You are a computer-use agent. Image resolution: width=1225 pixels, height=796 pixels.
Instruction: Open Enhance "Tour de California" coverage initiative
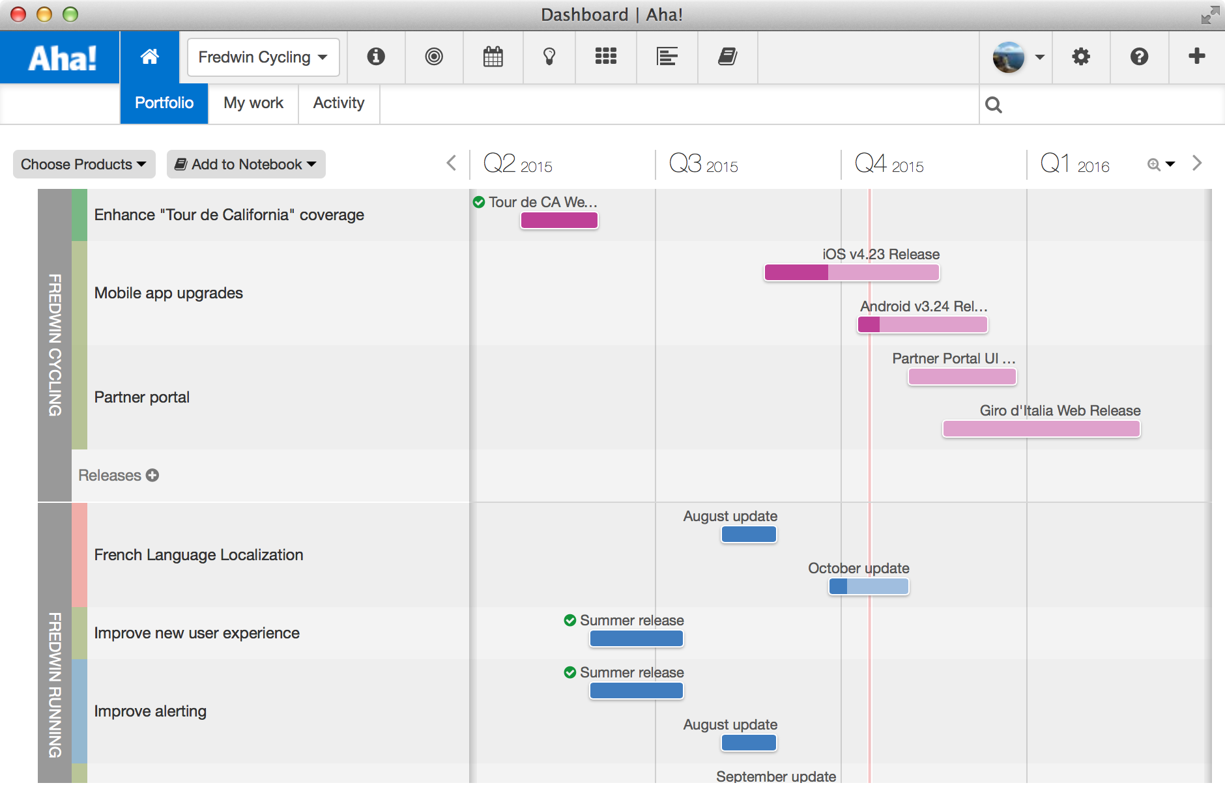tap(229, 215)
